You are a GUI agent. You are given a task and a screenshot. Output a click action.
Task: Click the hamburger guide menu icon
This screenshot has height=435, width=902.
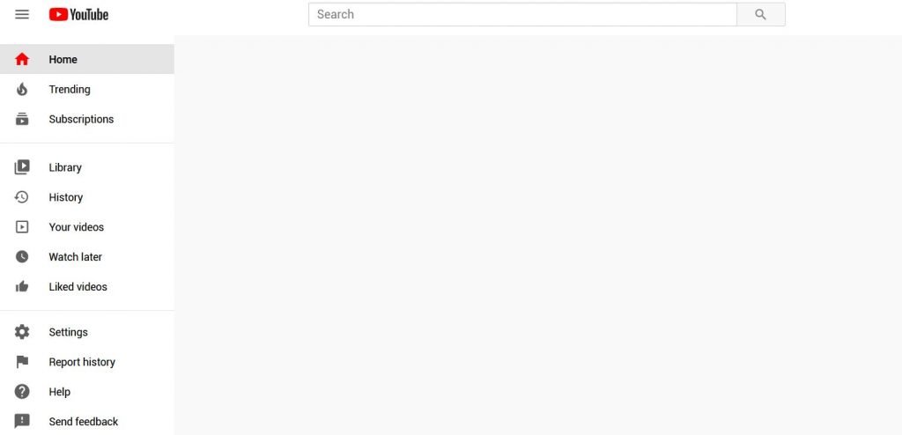click(x=22, y=14)
